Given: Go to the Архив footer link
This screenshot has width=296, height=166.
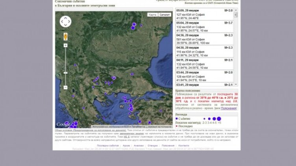Looking at the screenshot, I should tap(126, 145).
